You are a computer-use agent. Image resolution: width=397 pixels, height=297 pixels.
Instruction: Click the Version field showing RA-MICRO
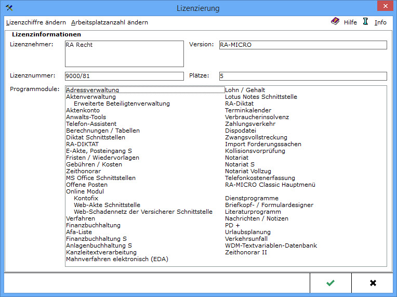coord(303,45)
